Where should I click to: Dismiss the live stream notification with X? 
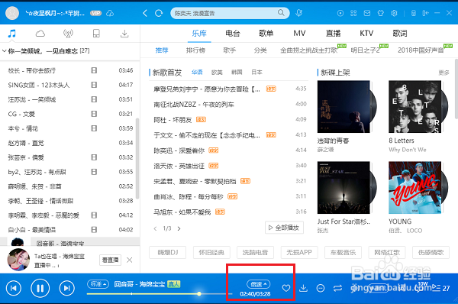click(x=130, y=260)
